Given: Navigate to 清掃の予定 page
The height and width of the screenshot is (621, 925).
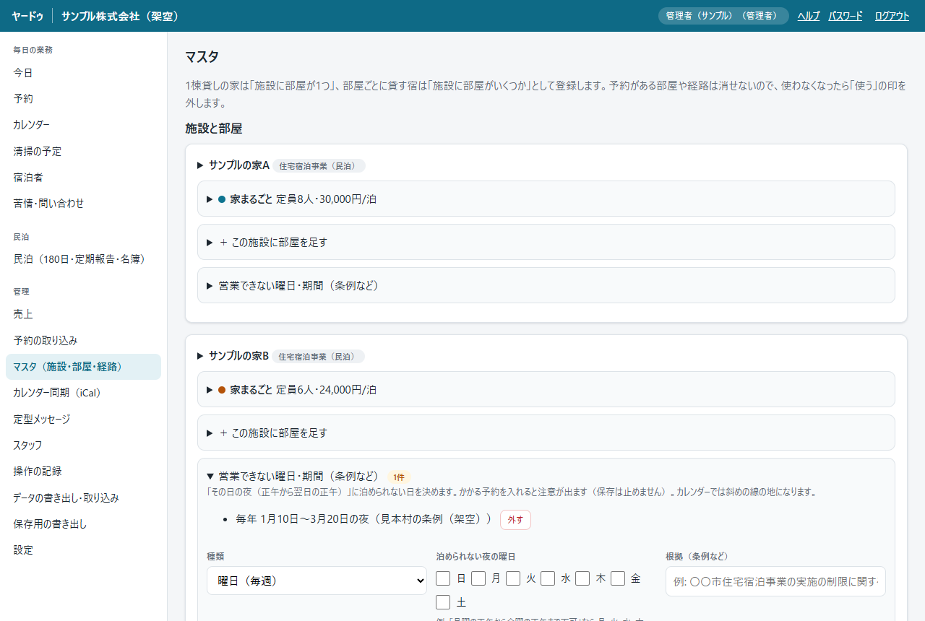Looking at the screenshot, I should [83, 151].
